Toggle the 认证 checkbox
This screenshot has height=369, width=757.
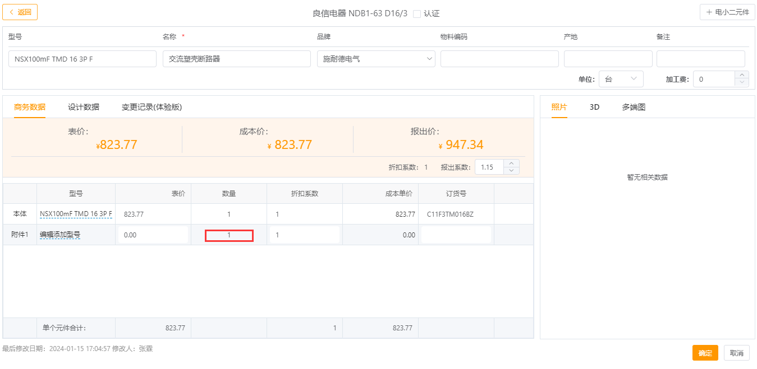416,14
